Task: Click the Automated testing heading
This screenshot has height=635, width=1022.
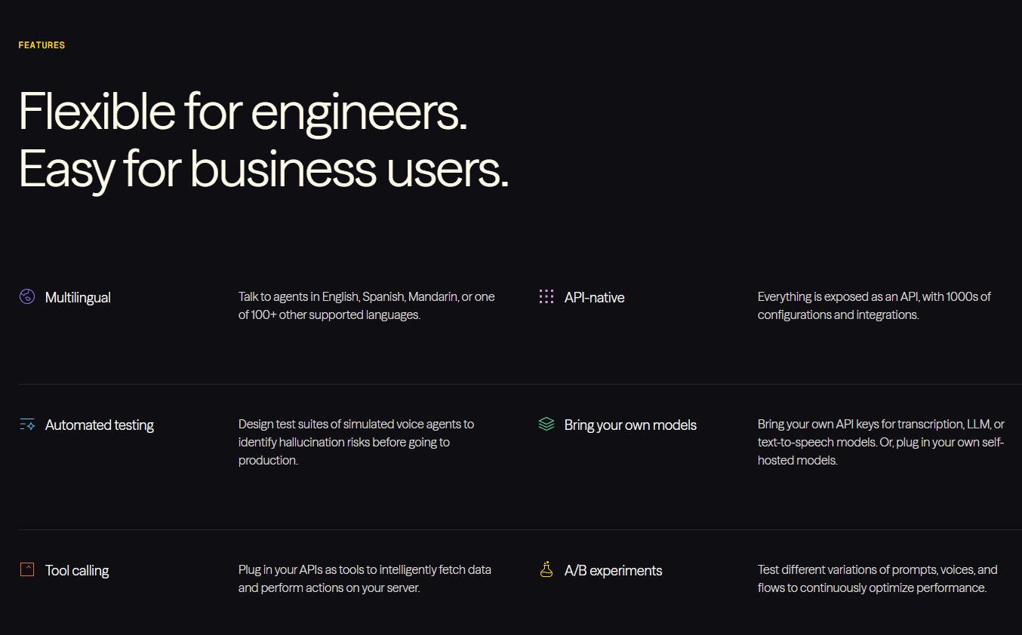Action: [99, 425]
